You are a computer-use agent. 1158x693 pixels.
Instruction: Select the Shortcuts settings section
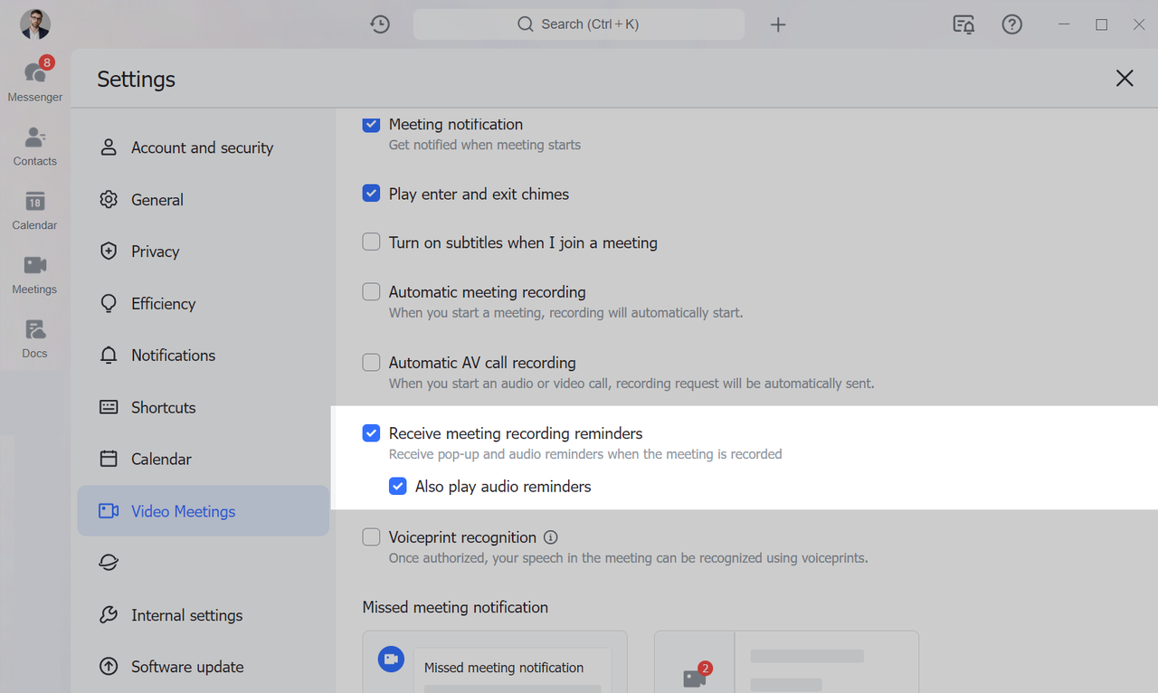point(163,407)
